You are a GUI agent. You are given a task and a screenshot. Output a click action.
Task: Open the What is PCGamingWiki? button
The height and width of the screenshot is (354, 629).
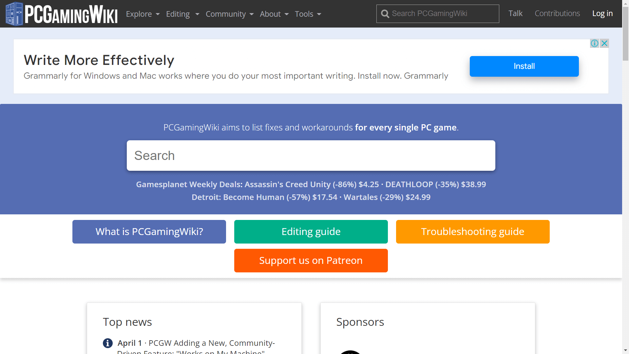(149, 232)
